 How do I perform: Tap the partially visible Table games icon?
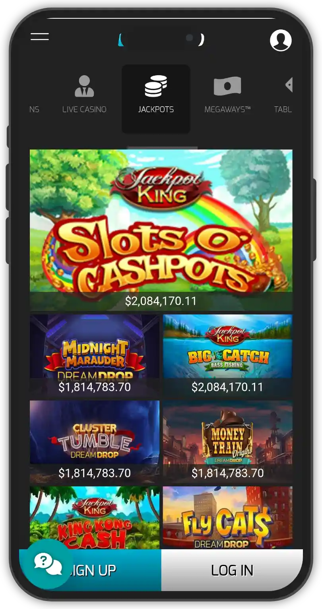pyautogui.click(x=289, y=85)
